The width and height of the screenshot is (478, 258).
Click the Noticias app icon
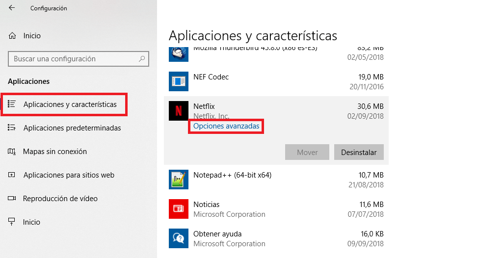(x=179, y=209)
